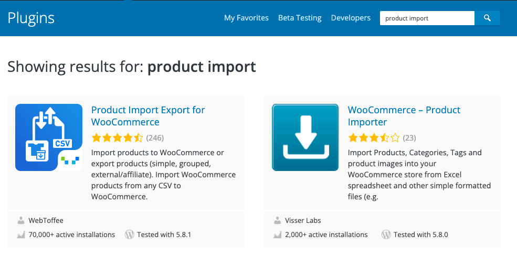Click the 2,000+ active installations text
Image resolution: width=517 pixels, height=257 pixels.
[x=326, y=235]
